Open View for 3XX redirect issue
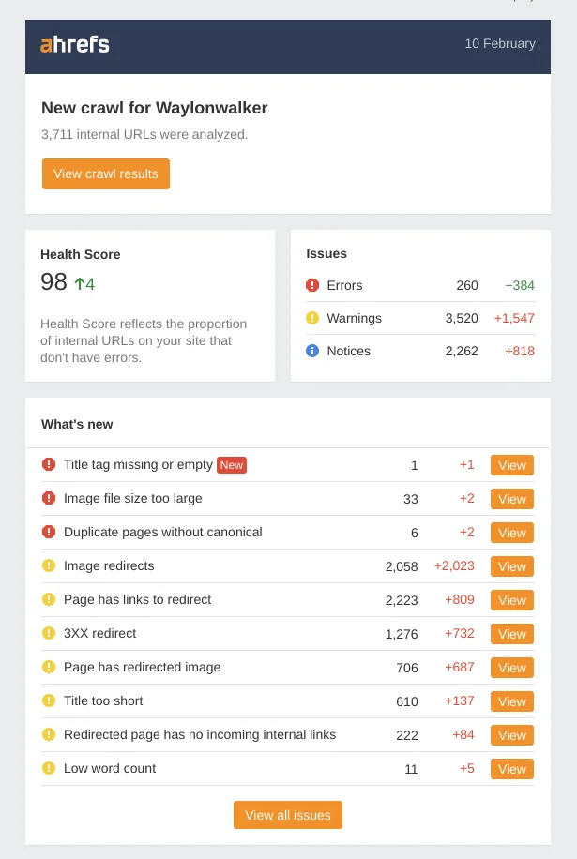Viewport: 577px width, 859px height. 511,634
